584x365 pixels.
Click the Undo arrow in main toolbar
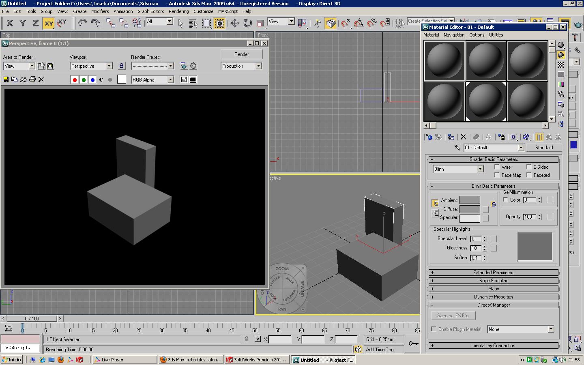point(82,23)
